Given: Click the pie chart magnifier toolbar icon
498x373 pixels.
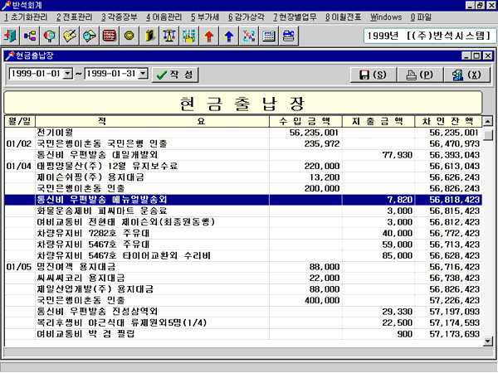Looking at the screenshot, I should click(x=50, y=36).
